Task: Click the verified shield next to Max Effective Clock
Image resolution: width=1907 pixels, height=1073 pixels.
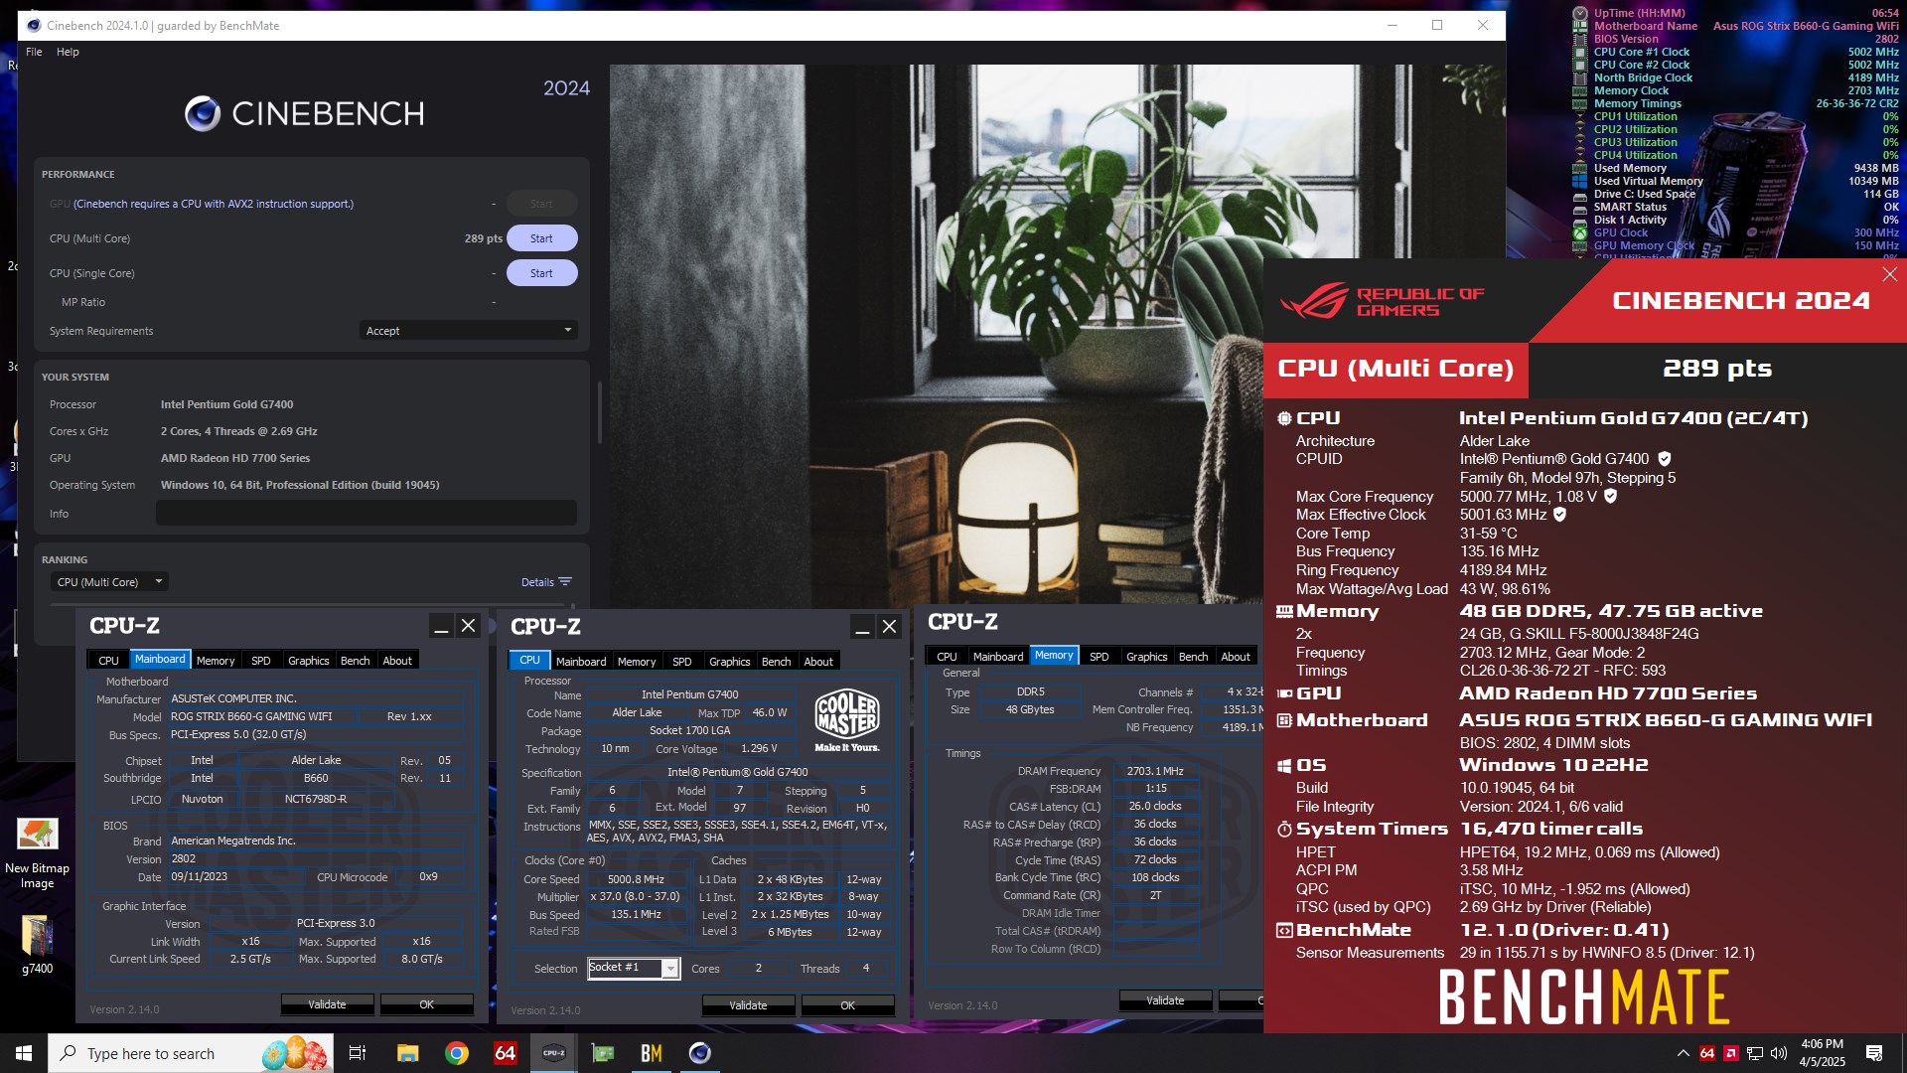Action: pyautogui.click(x=1559, y=515)
